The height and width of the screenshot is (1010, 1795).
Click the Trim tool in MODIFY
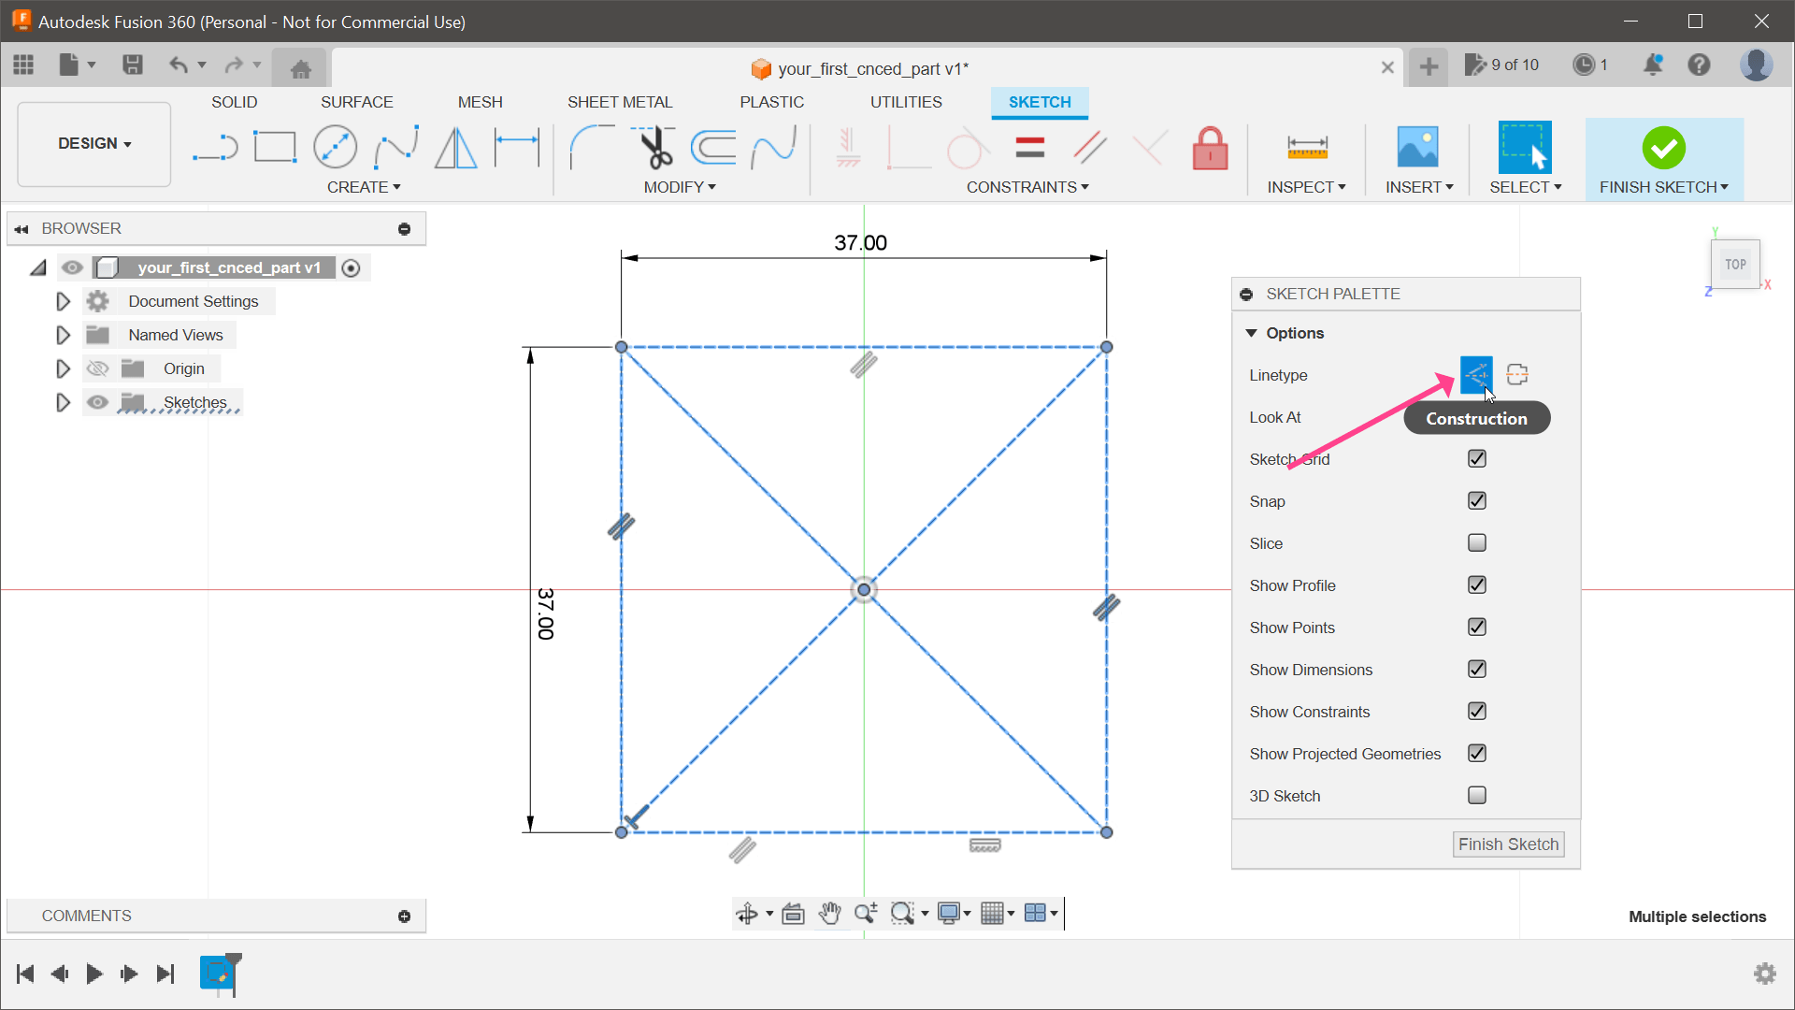tap(653, 147)
